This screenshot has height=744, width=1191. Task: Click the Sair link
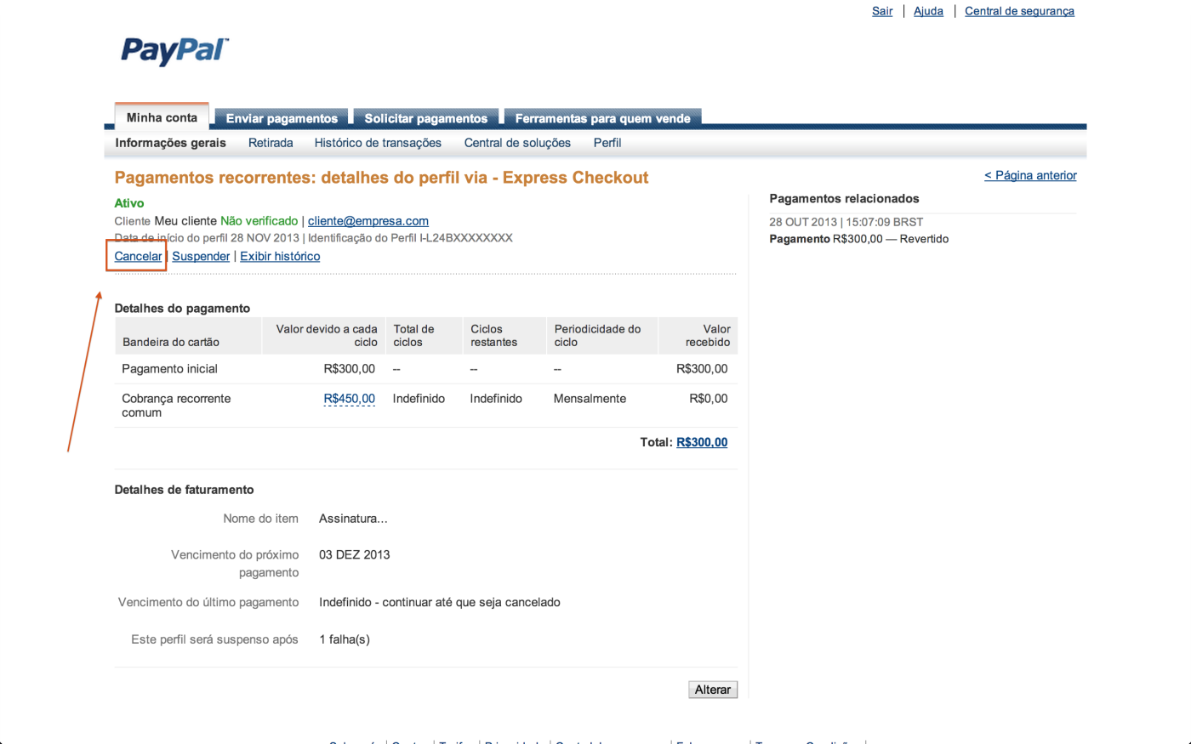tap(882, 11)
